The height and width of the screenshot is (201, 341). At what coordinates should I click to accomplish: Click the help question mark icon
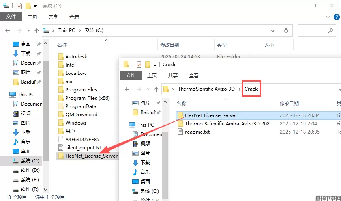336,17
